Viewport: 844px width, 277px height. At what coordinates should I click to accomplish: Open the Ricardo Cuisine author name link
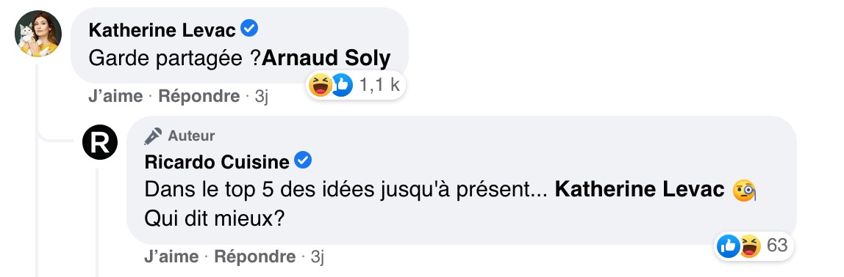point(218,161)
